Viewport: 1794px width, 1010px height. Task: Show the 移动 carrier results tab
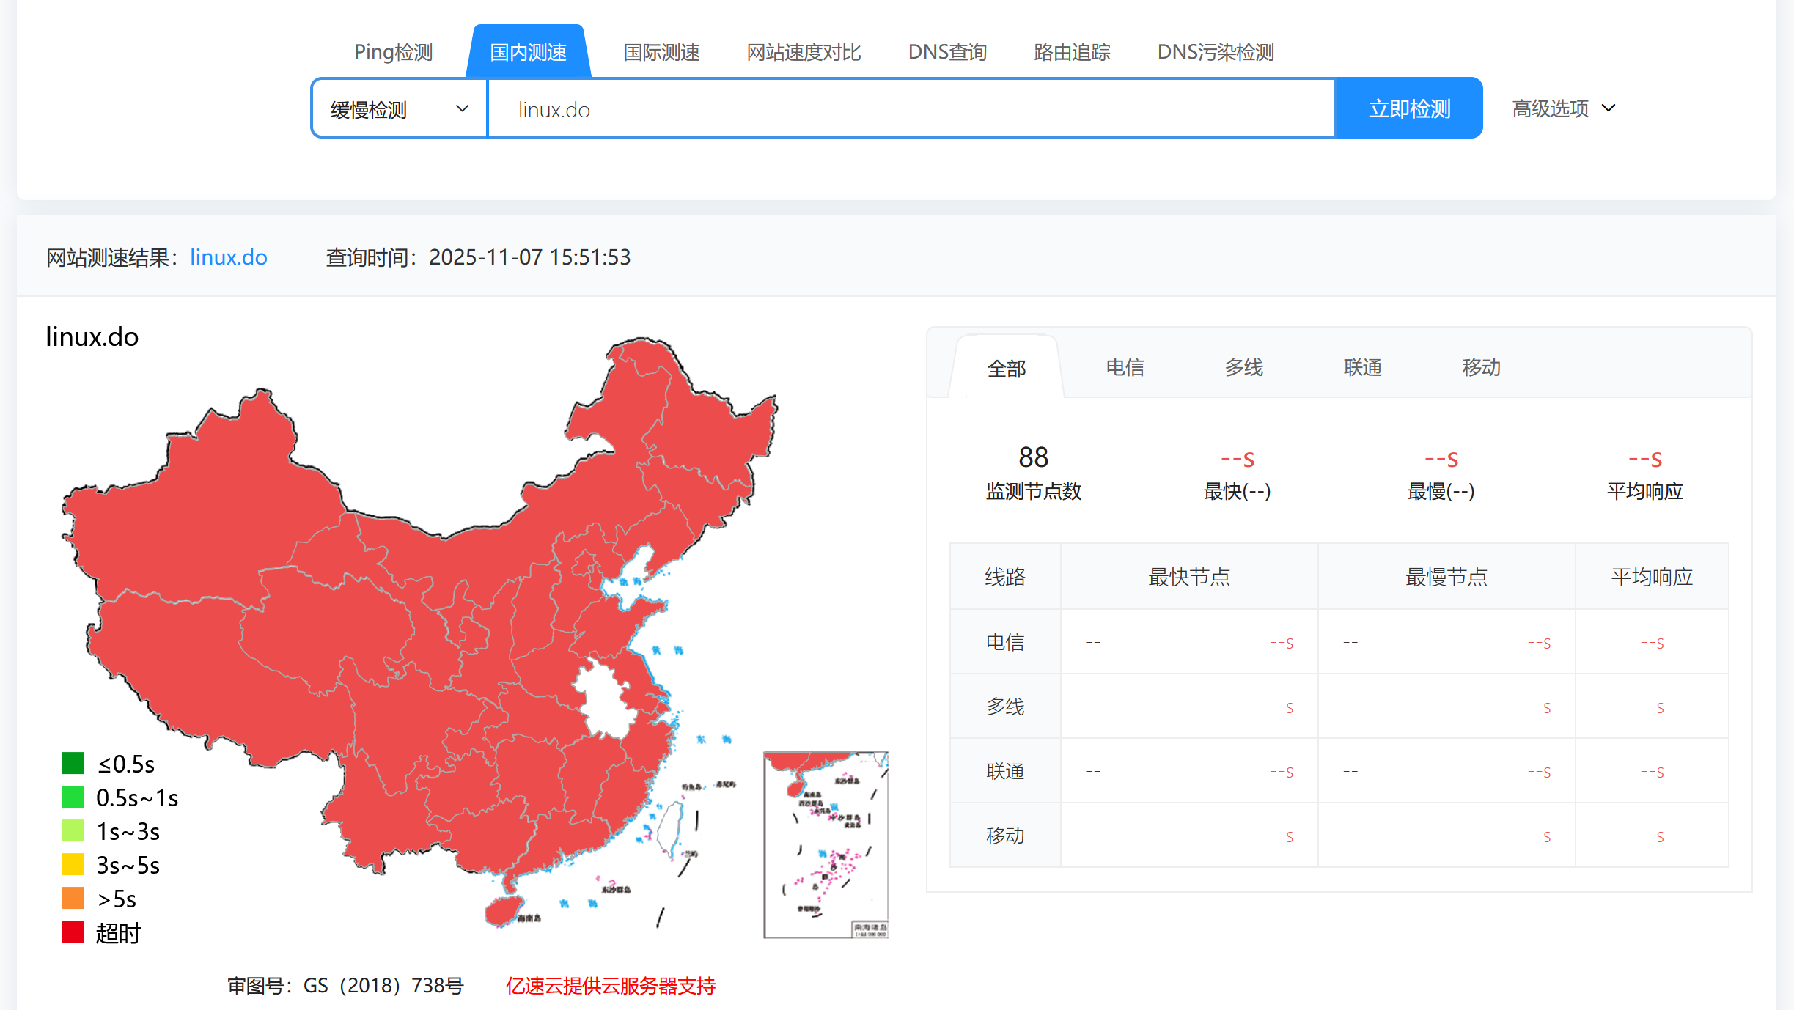(x=1481, y=367)
